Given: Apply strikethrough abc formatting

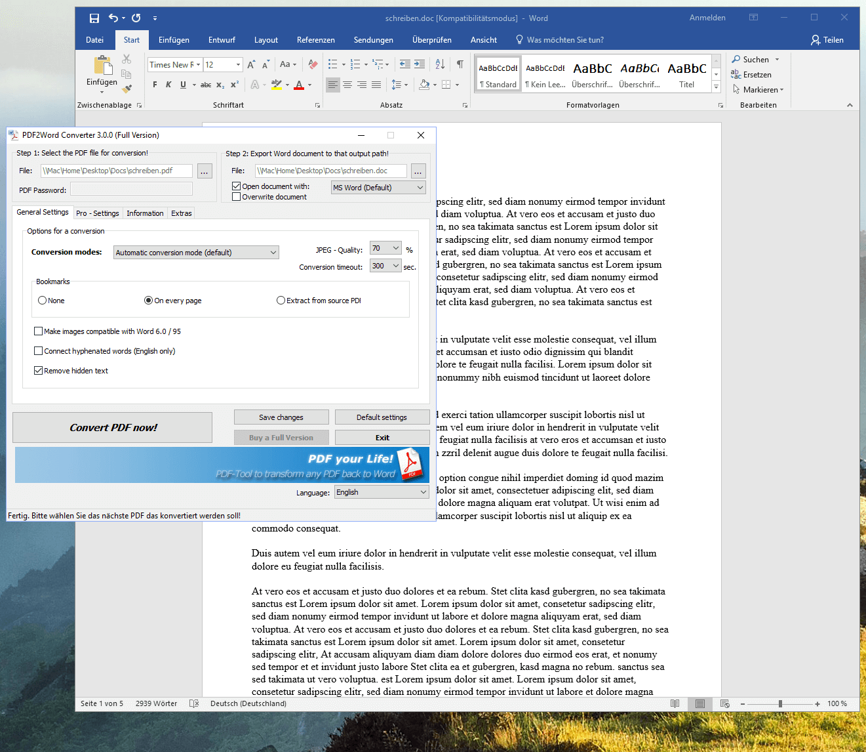Looking at the screenshot, I should (206, 85).
